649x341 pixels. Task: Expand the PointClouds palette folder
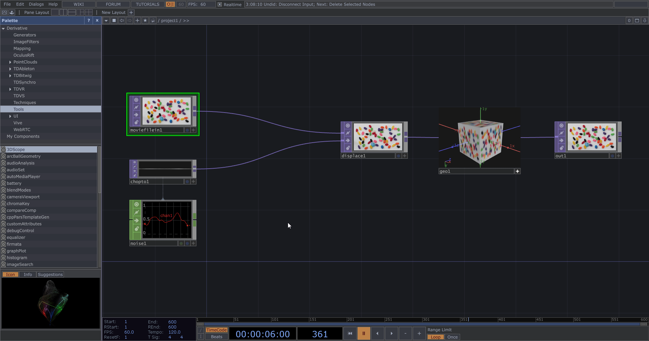coord(10,62)
